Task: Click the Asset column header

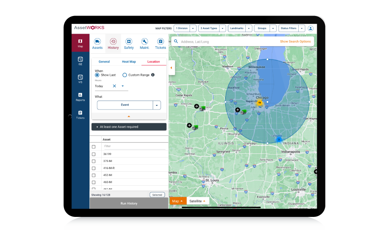Action: 106,140
